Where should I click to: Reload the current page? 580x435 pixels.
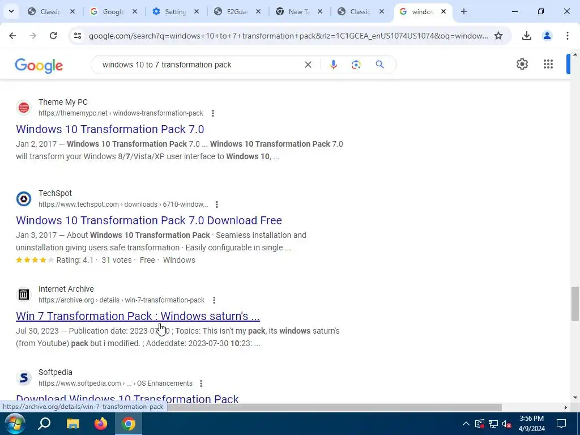(x=53, y=36)
